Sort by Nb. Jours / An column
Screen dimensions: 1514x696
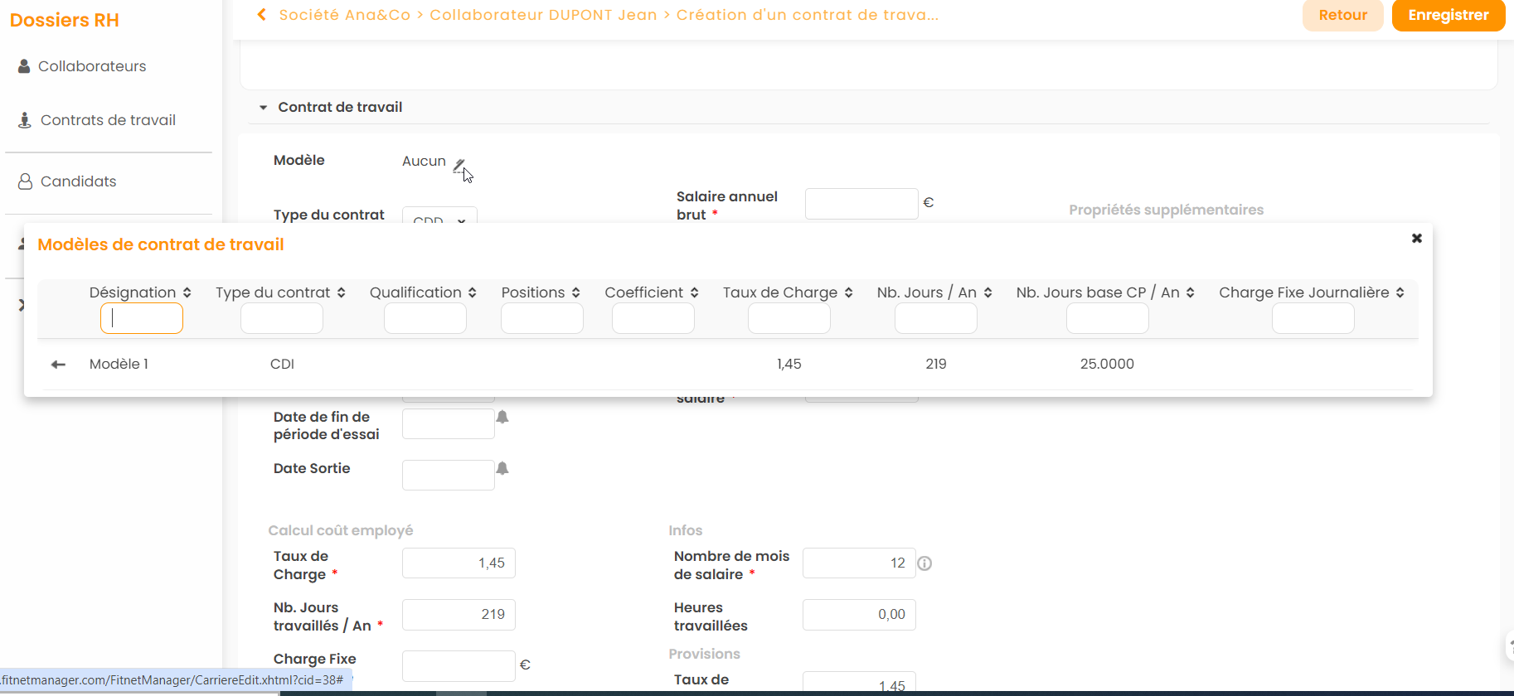[987, 292]
